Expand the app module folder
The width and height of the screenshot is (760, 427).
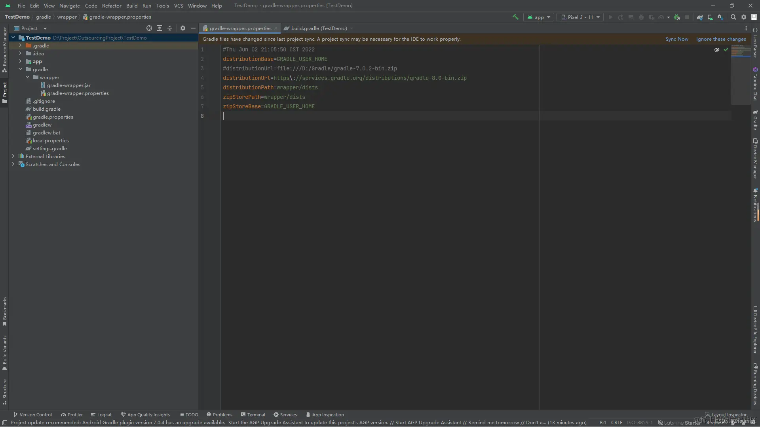point(20,61)
